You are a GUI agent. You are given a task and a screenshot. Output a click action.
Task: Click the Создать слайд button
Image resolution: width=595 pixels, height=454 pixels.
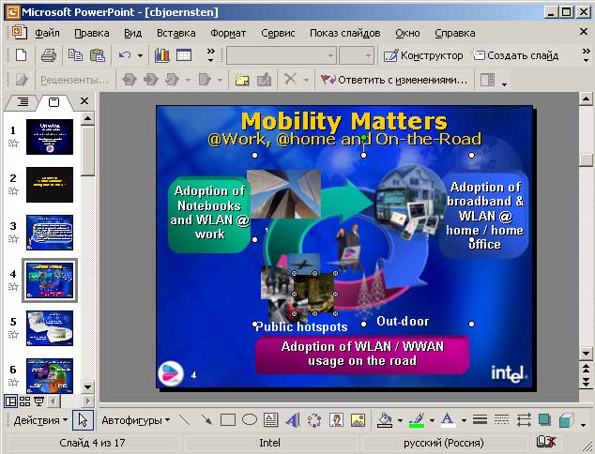[515, 55]
